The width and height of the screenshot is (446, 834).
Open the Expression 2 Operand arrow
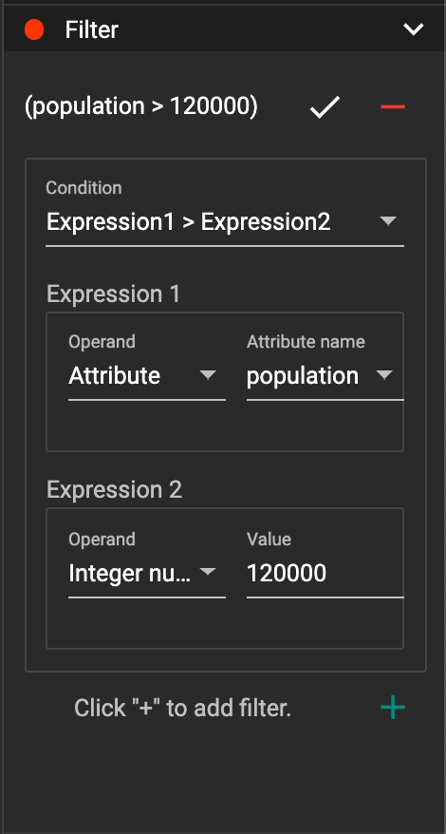[x=207, y=572]
